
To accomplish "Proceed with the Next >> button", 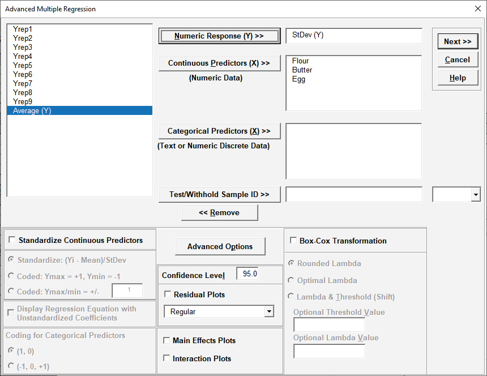I will tap(458, 41).
